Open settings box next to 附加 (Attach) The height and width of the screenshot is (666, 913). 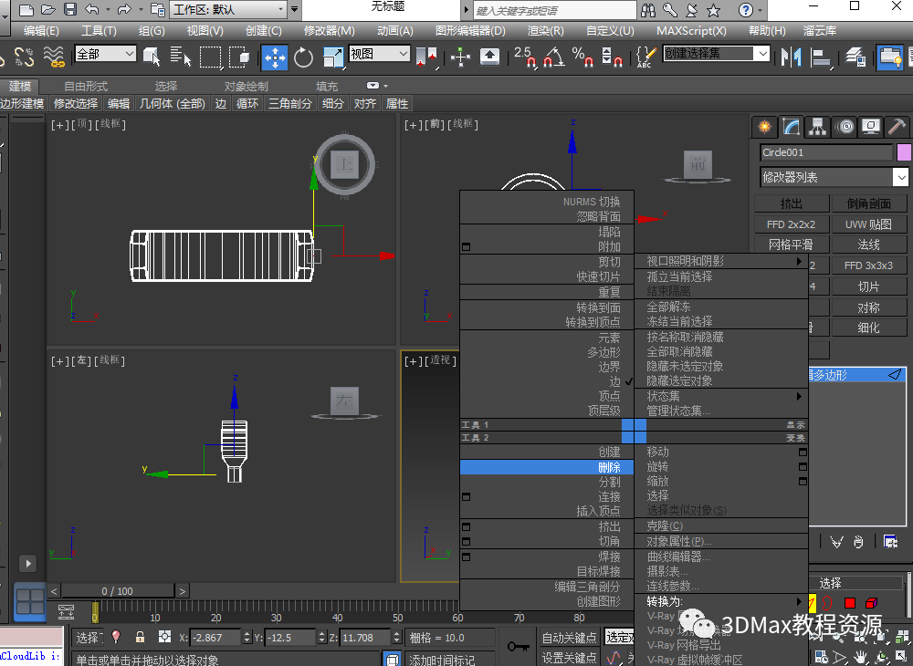(467, 247)
